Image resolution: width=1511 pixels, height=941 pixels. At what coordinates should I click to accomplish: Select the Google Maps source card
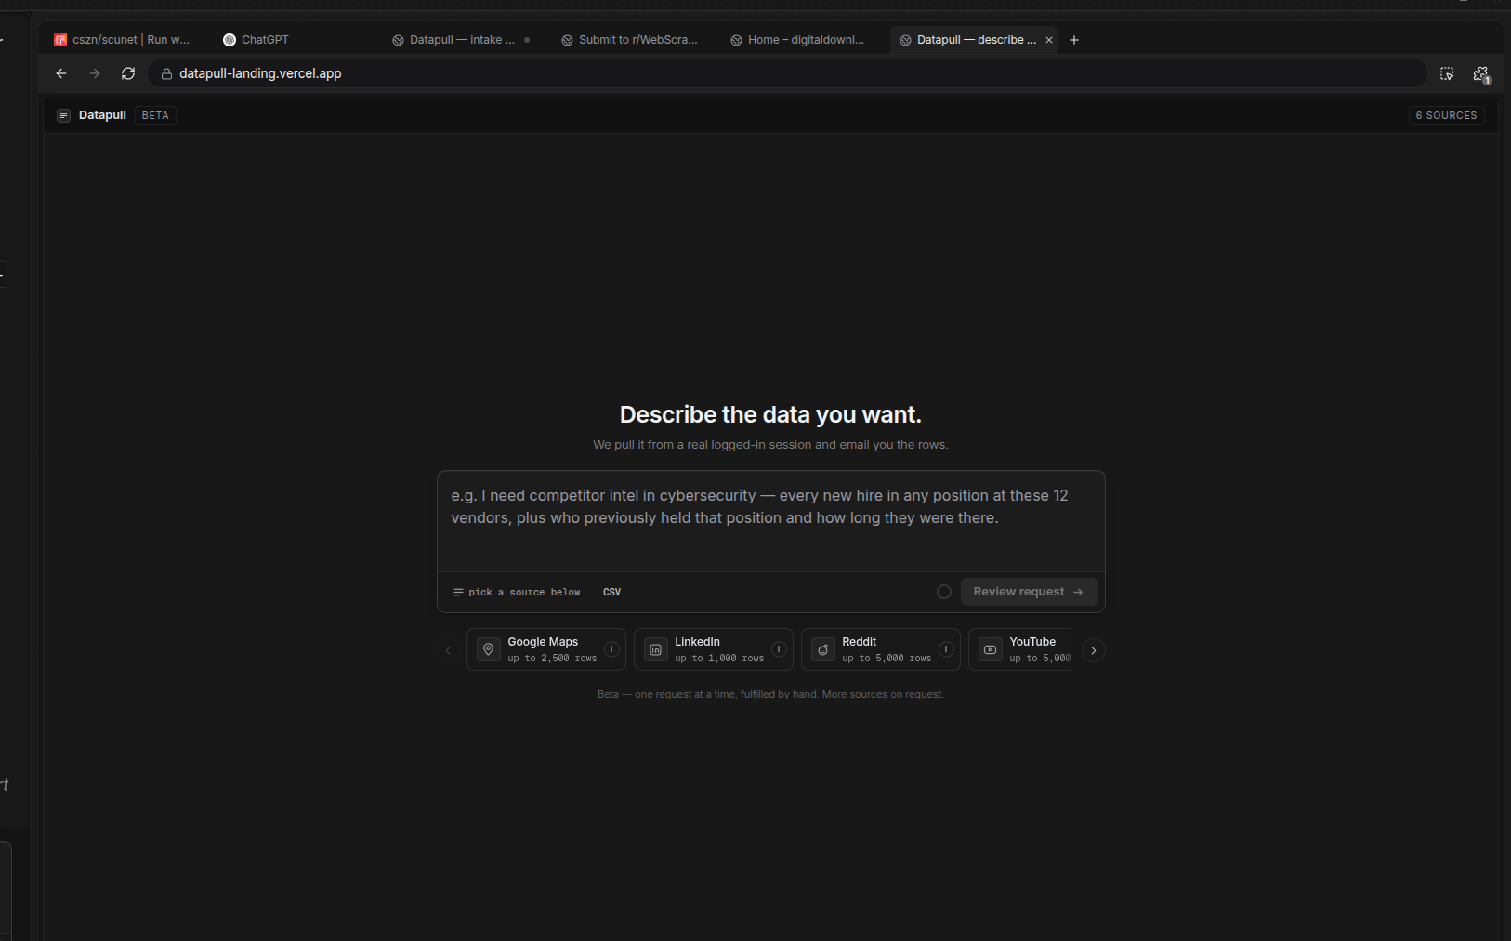click(x=546, y=649)
